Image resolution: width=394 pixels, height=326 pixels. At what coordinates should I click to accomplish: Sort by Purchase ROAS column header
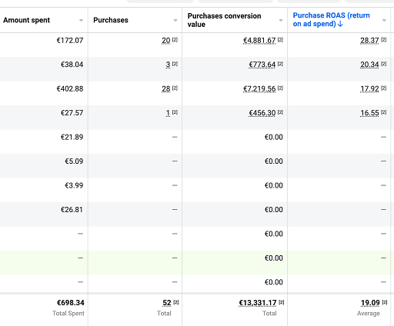click(331, 19)
